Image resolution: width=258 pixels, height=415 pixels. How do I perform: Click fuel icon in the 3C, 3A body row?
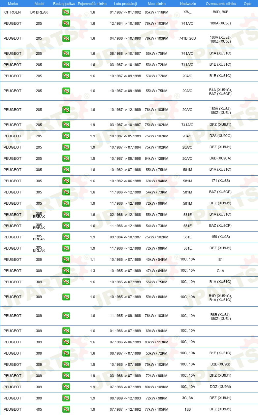pyautogui.click(x=66, y=398)
